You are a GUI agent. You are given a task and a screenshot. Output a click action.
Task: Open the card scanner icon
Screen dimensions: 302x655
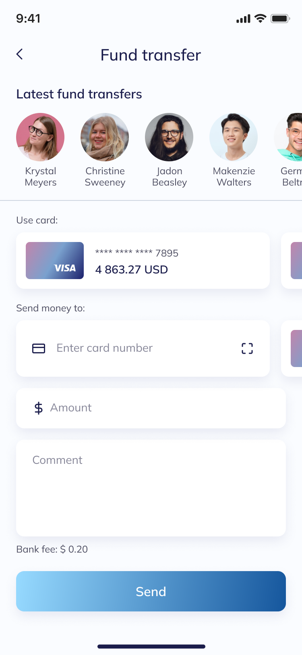[x=247, y=348]
